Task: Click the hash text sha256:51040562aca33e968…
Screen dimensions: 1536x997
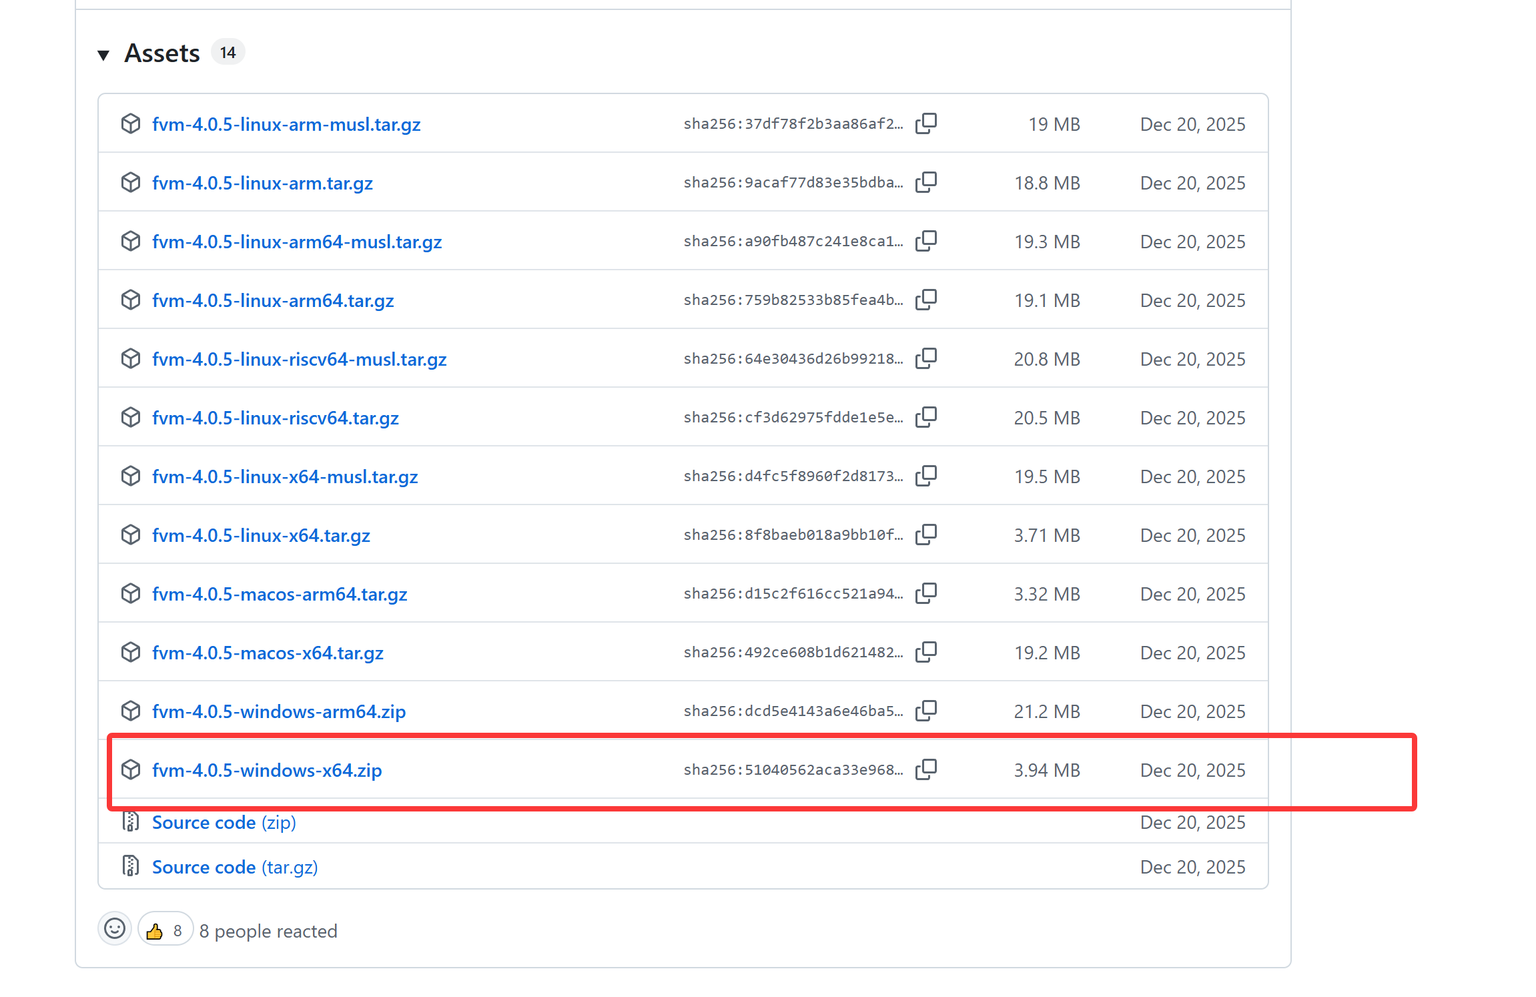Action: tap(793, 770)
